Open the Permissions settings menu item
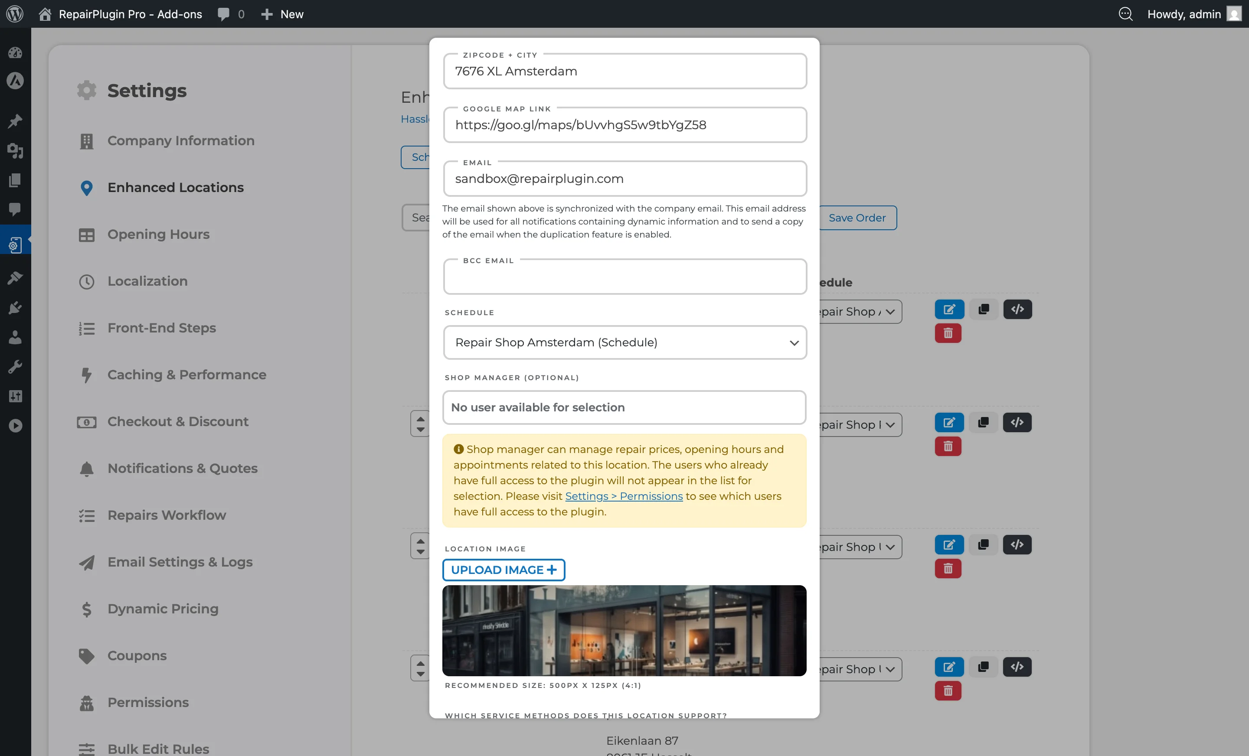 click(148, 702)
